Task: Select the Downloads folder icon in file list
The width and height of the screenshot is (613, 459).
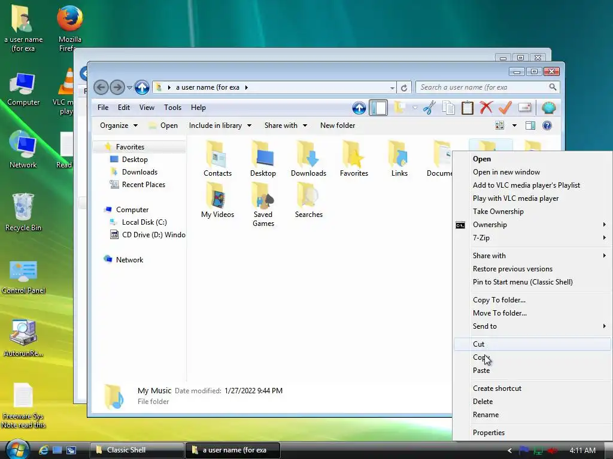Action: tap(308, 159)
